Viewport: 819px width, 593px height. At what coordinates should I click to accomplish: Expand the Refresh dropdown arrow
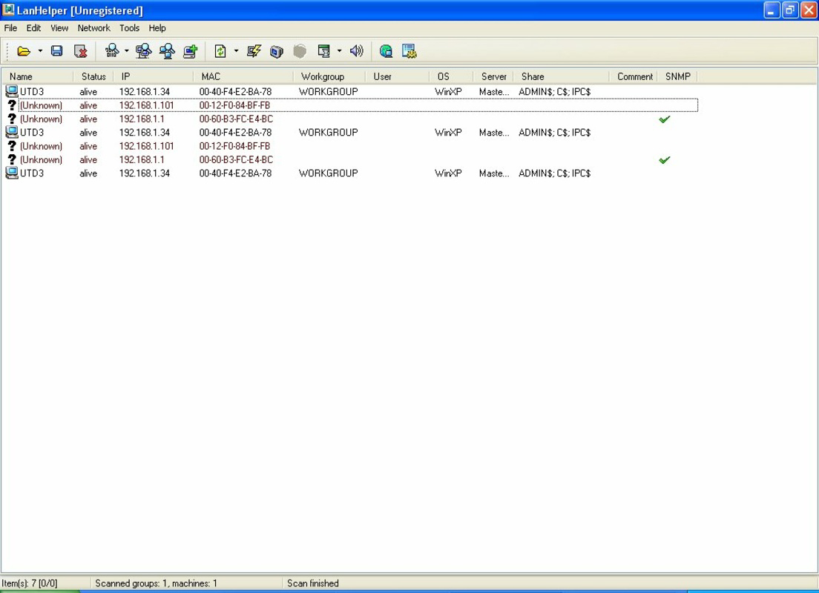pos(236,51)
